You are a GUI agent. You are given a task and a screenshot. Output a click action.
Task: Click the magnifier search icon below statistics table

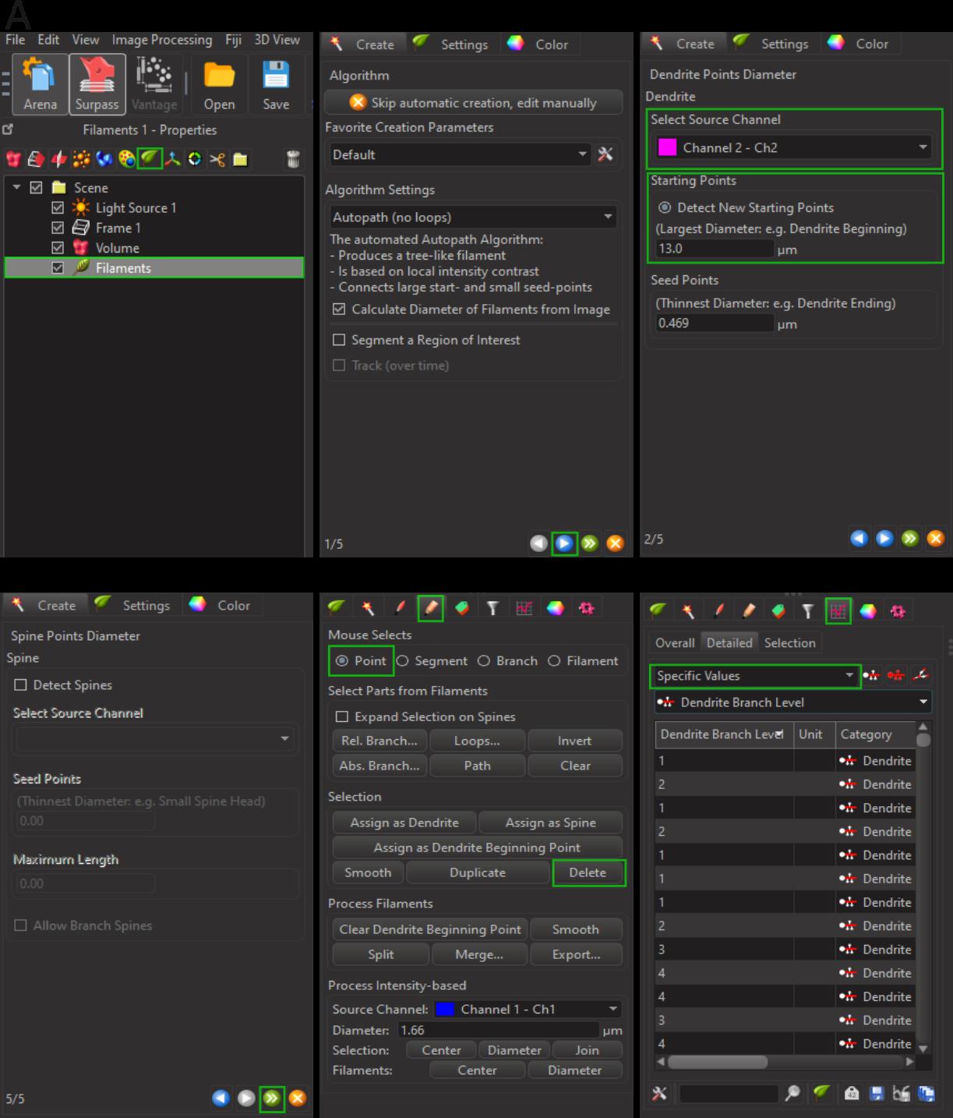[x=792, y=1093]
